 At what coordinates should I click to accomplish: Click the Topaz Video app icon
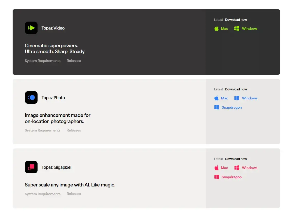pyautogui.click(x=31, y=28)
